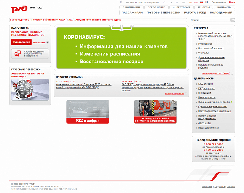
Task: Open the ПРЕСС-ЦЕНТР menu
Action: 156,7
